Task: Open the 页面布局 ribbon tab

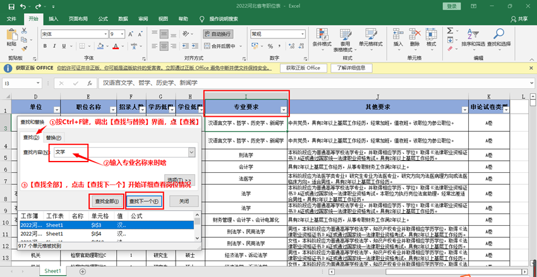Action: pyautogui.click(x=78, y=19)
